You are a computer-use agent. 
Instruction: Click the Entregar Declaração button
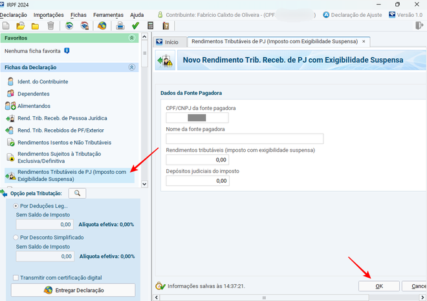coord(73,290)
